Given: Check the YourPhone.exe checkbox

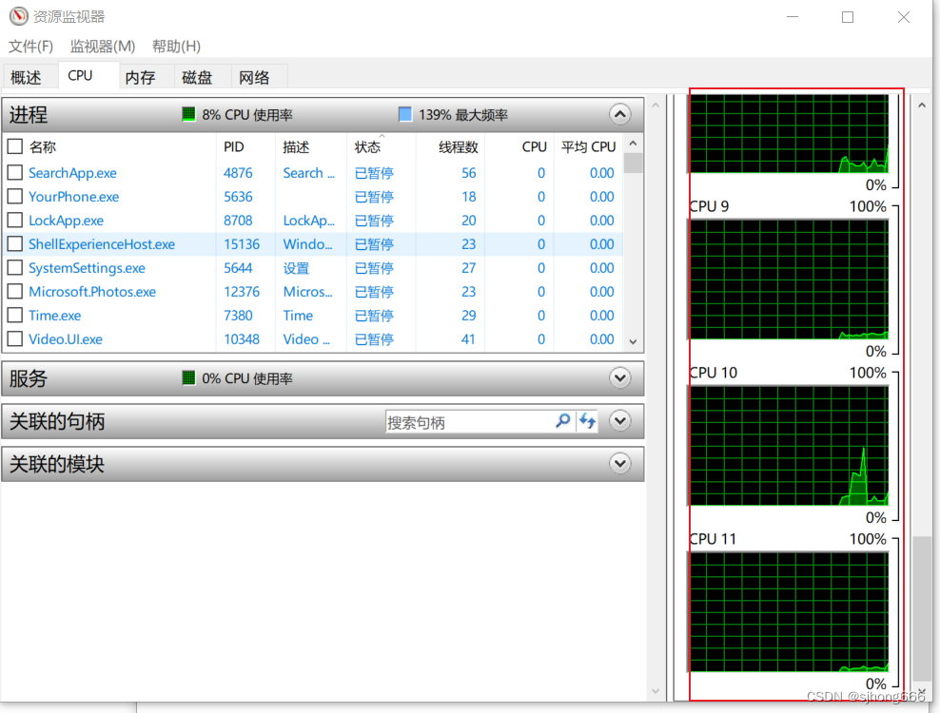Looking at the screenshot, I should coord(15,197).
